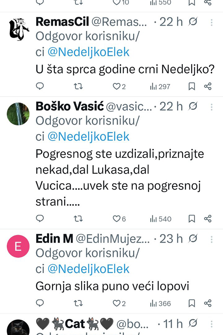This screenshot has height=335, width=223.
Task: Reply to Boško Vasić's tweet
Action: click(x=40, y=218)
